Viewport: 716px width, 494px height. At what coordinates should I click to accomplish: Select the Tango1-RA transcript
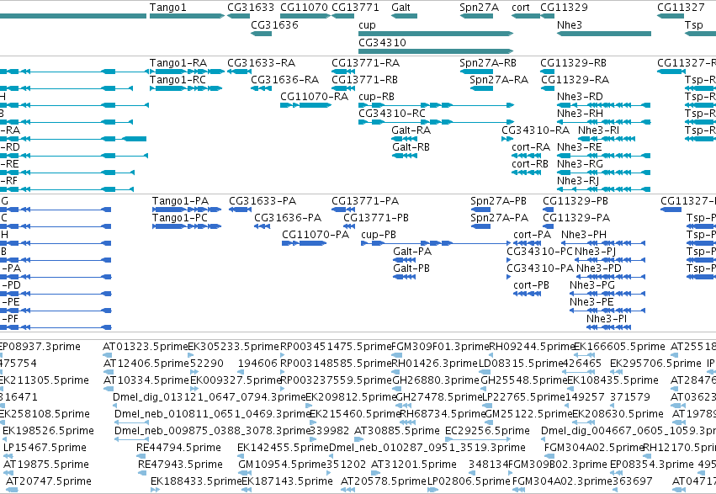[188, 72]
